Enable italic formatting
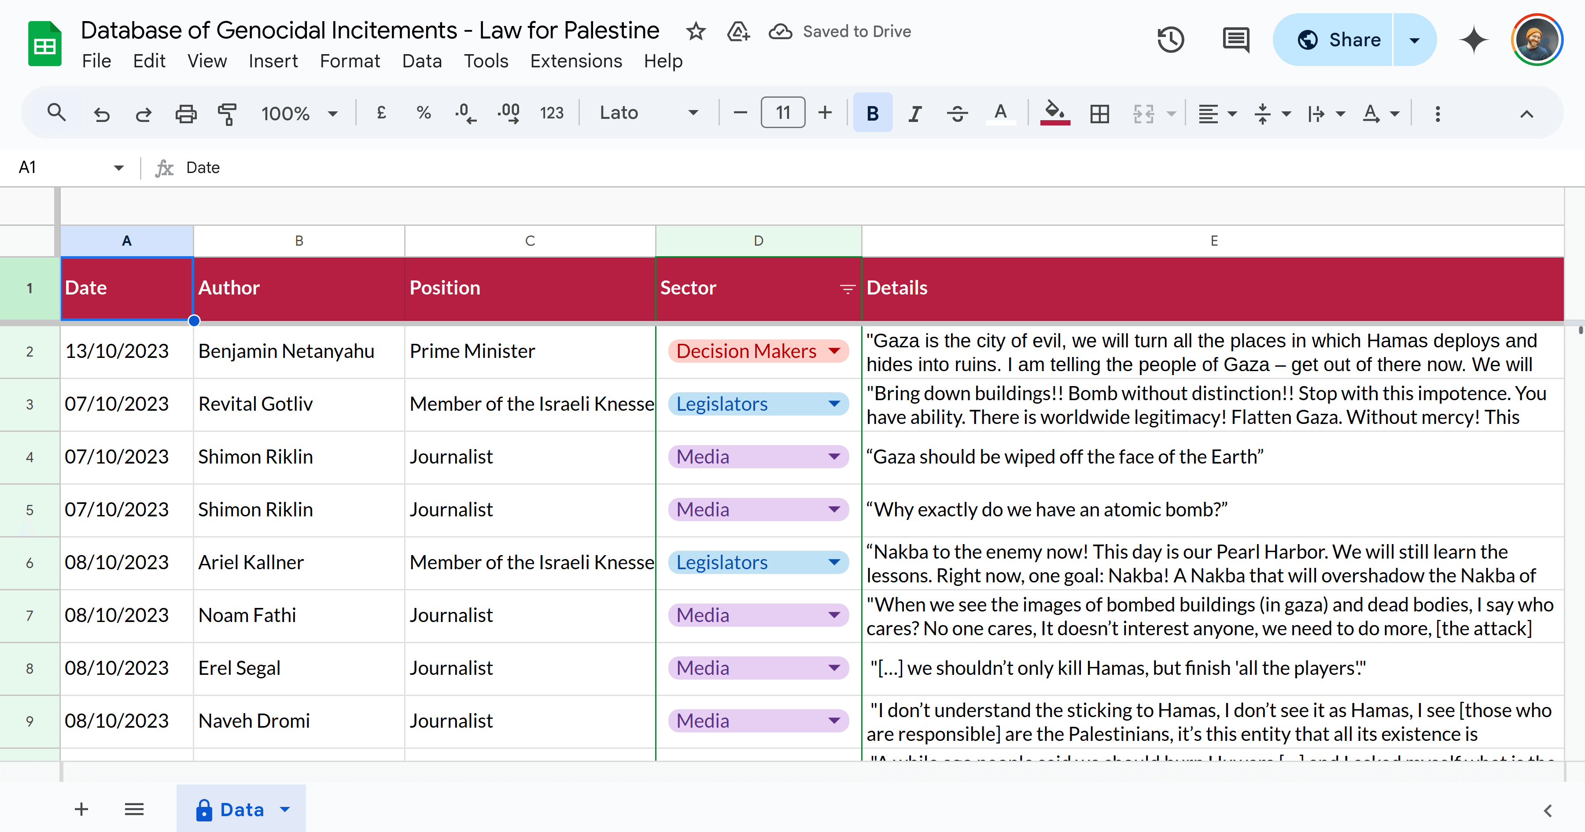Screen dimensions: 1585x832 (x=915, y=113)
